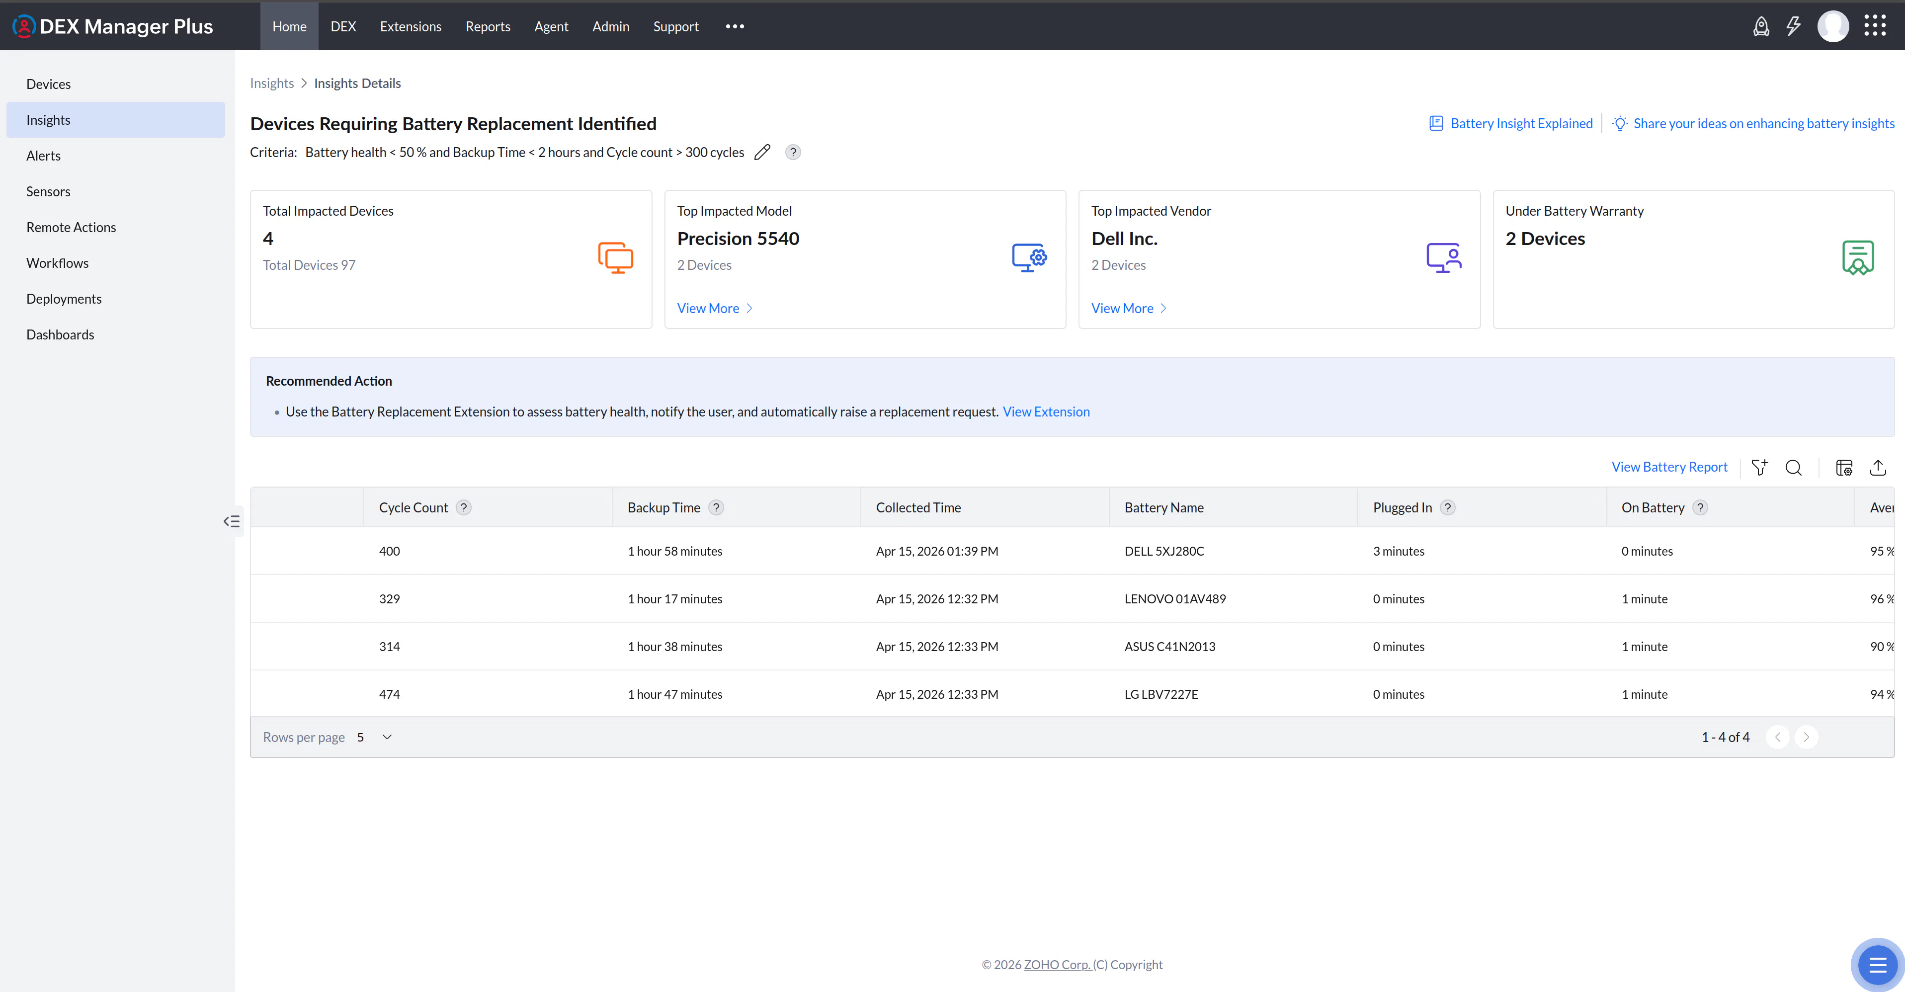Click the Insights breadcrumb link

(x=271, y=83)
